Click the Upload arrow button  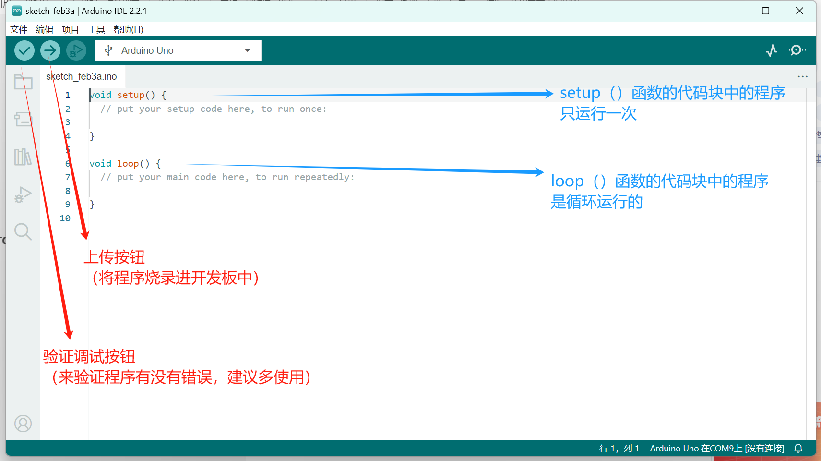(50, 50)
